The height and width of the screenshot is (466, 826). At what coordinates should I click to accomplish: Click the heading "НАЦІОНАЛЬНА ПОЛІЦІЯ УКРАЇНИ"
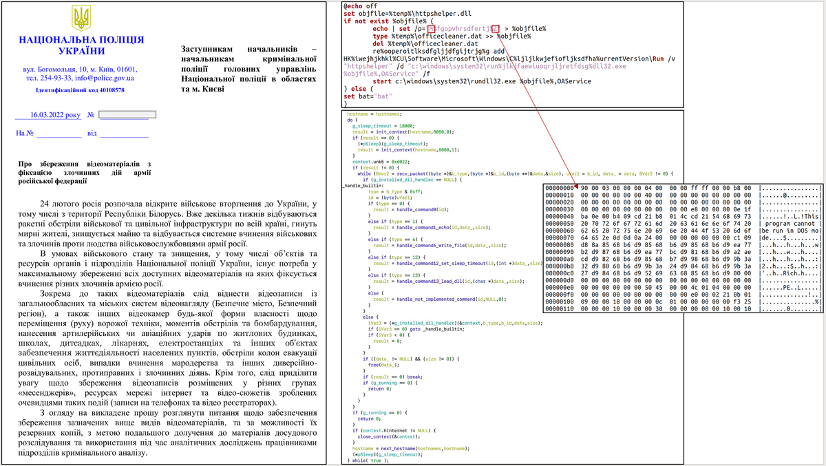click(x=81, y=45)
